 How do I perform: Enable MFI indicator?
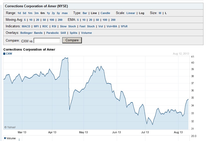tap(36, 26)
